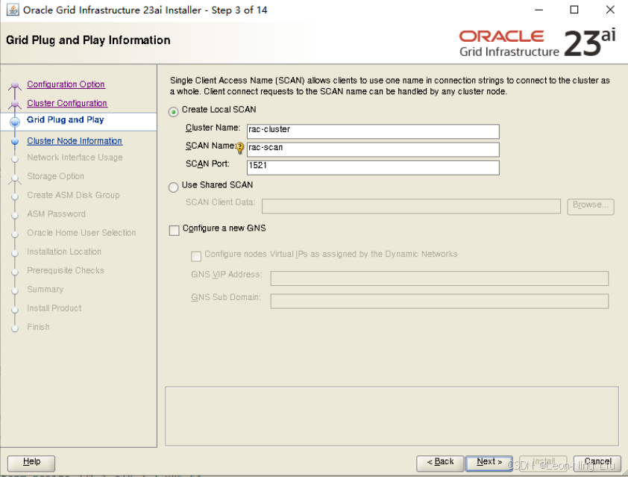Image resolution: width=628 pixels, height=477 pixels.
Task: Click the Prerequisite Checks step label
Action: coord(66,270)
